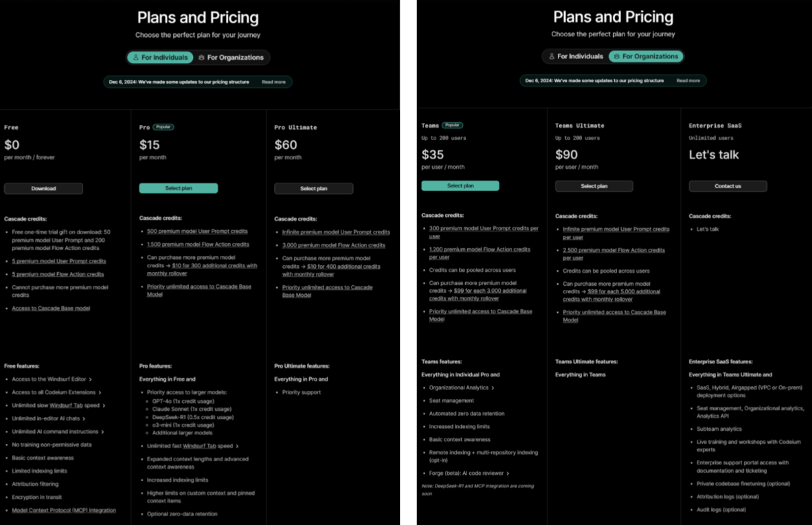The width and height of the screenshot is (812, 525).
Task: Select plan for Teams at $35
Action: coord(460,186)
